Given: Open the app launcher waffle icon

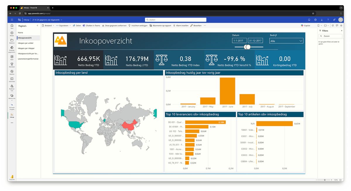Looking at the screenshot, I should click(12, 20).
